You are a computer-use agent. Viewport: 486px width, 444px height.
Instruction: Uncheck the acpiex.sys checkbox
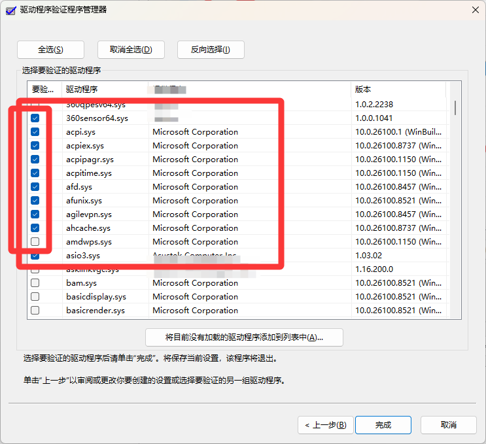[x=35, y=145]
